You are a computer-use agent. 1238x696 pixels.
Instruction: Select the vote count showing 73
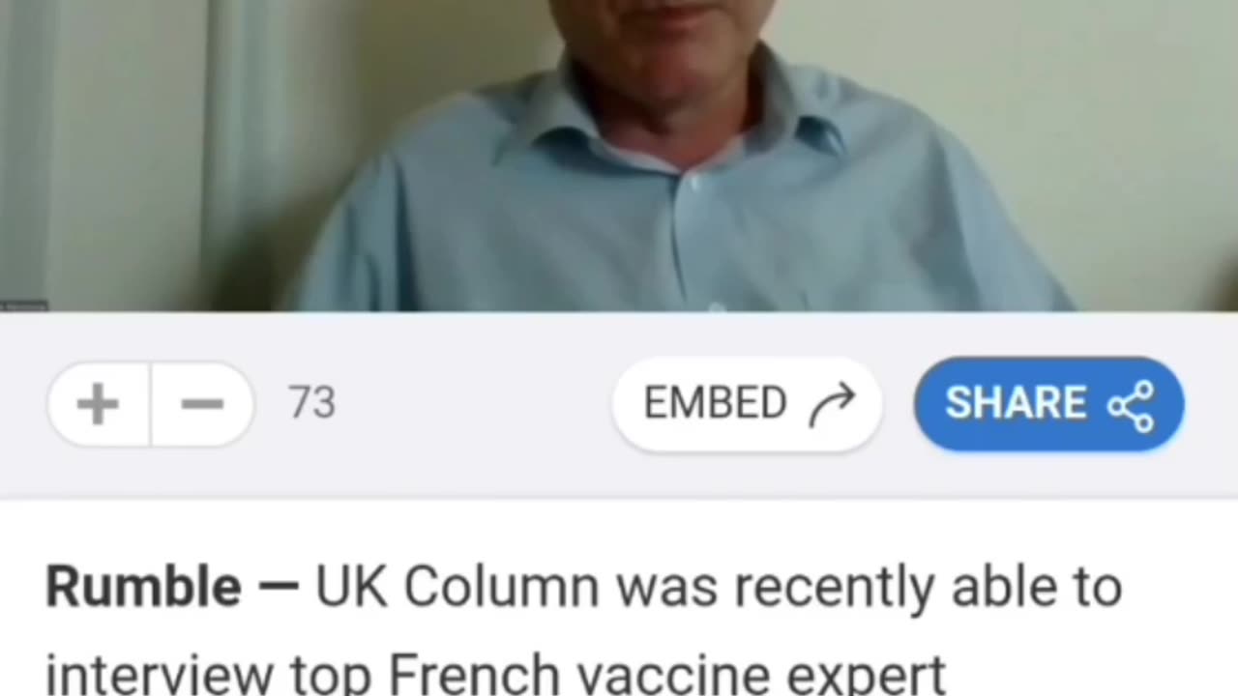coord(311,403)
